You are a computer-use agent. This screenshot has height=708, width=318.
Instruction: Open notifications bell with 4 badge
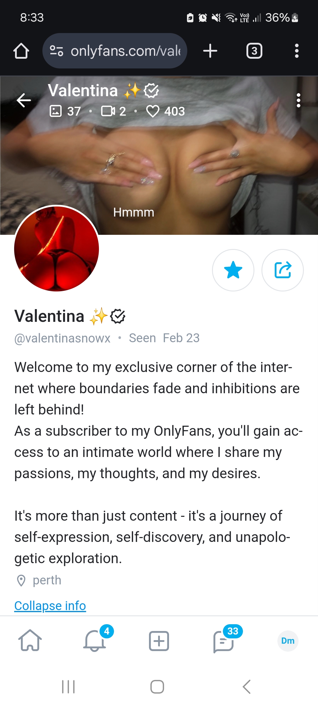pyautogui.click(x=95, y=640)
